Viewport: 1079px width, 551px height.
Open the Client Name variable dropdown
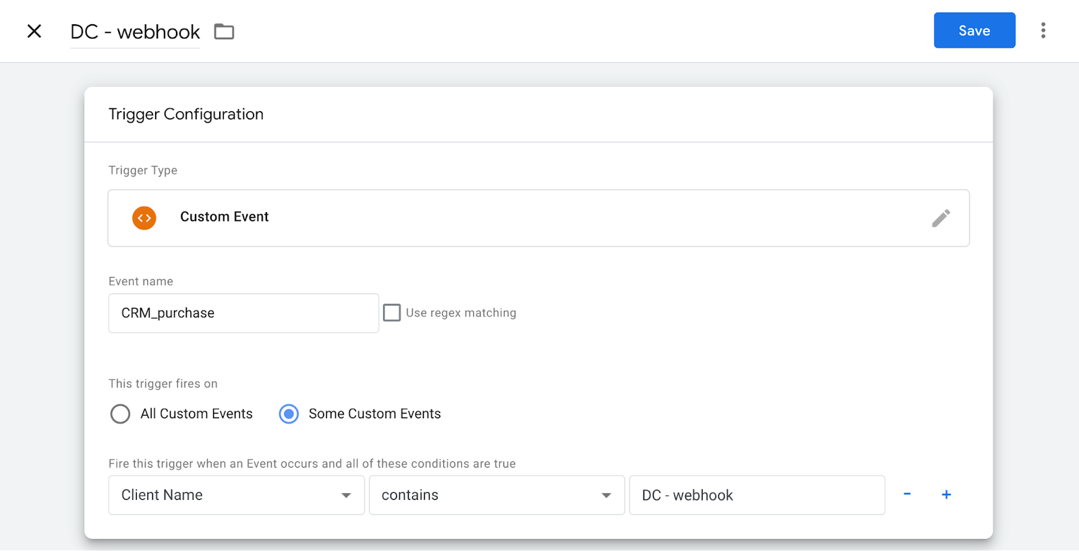click(237, 495)
